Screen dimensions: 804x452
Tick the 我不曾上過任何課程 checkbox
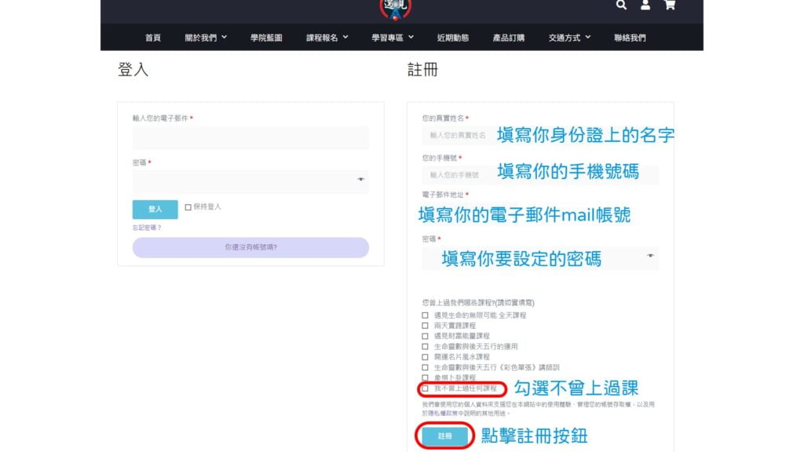425,388
